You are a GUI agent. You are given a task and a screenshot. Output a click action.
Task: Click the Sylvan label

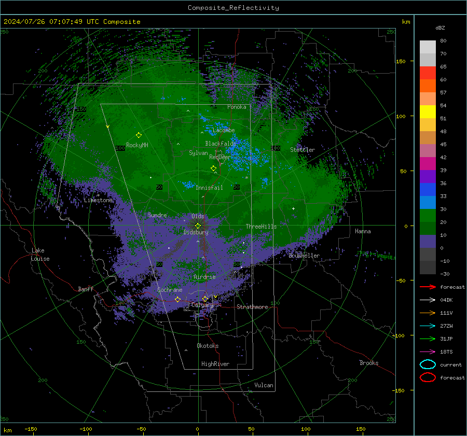pyautogui.click(x=198, y=153)
